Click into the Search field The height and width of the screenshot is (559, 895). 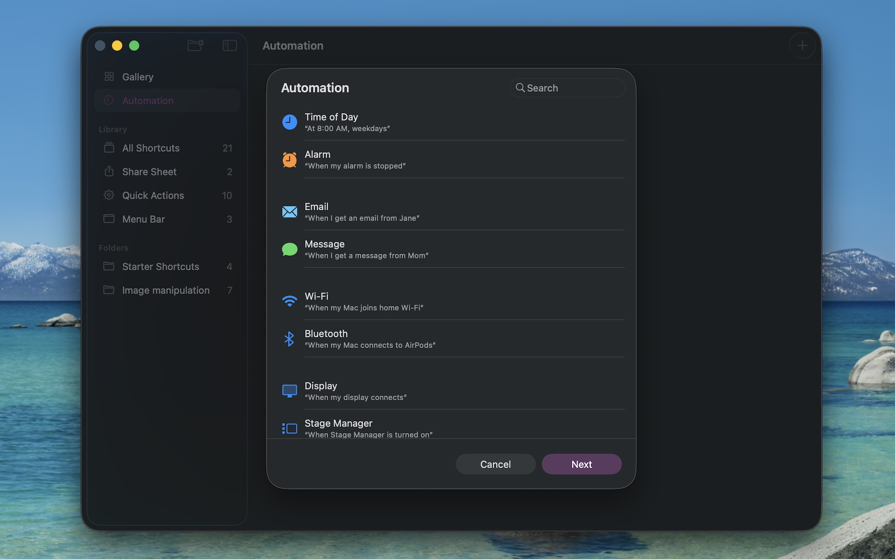click(567, 88)
